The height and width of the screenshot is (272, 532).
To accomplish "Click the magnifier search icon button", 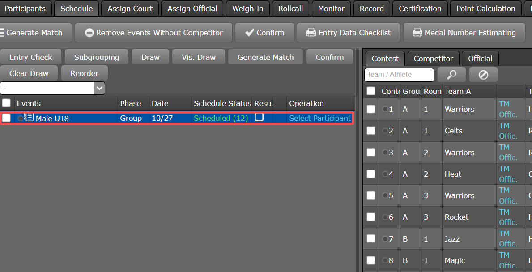I will point(451,75).
